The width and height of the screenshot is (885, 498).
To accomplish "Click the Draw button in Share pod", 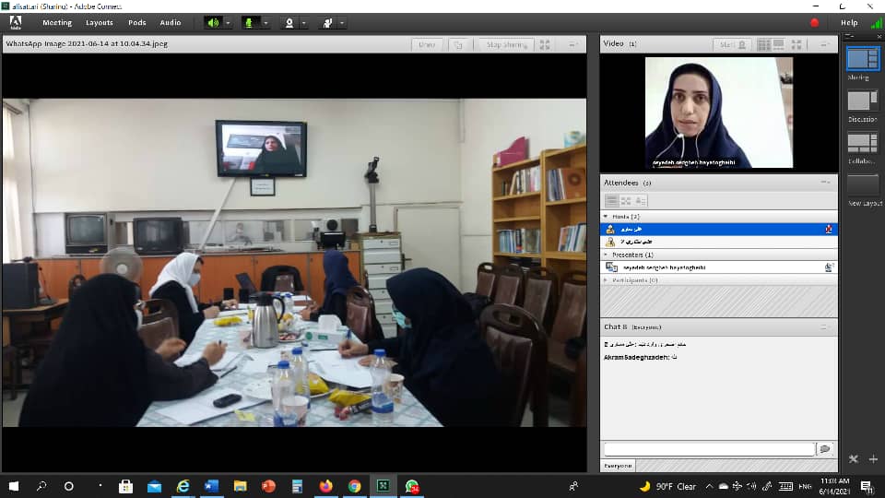I will pyautogui.click(x=427, y=44).
